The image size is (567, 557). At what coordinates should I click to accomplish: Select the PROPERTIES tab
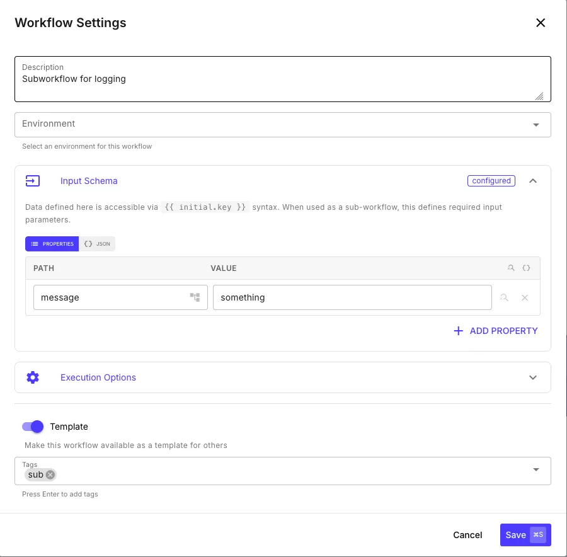pyautogui.click(x=52, y=244)
